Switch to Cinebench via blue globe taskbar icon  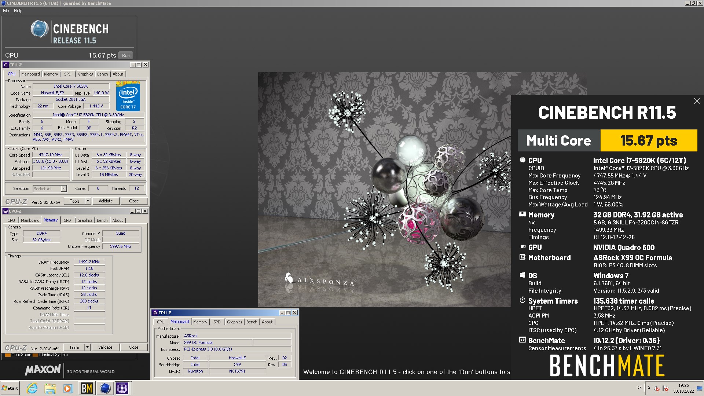click(x=105, y=388)
